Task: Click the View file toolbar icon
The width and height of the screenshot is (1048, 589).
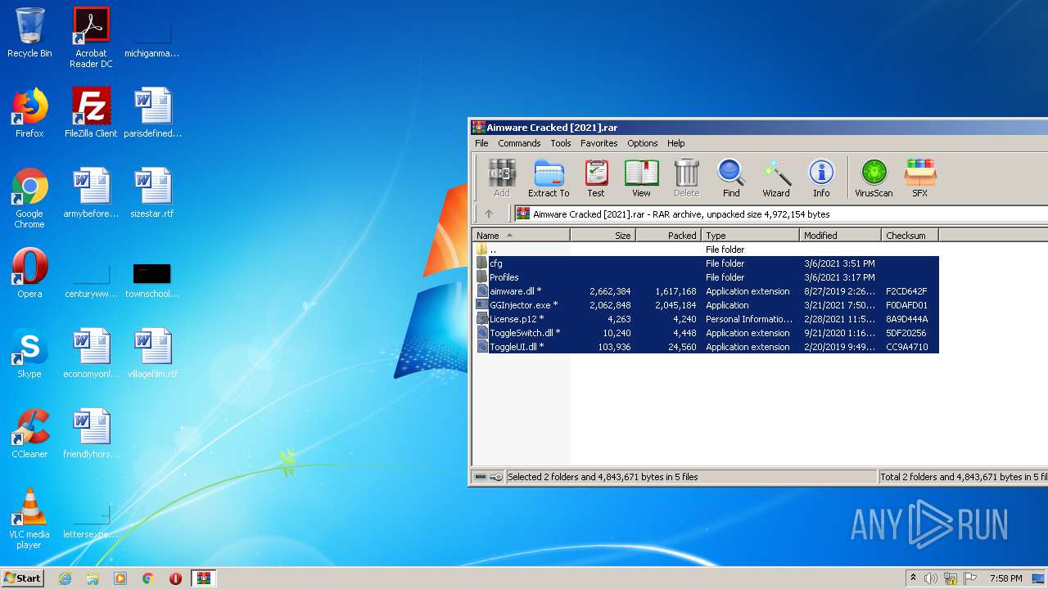Action: pos(641,178)
